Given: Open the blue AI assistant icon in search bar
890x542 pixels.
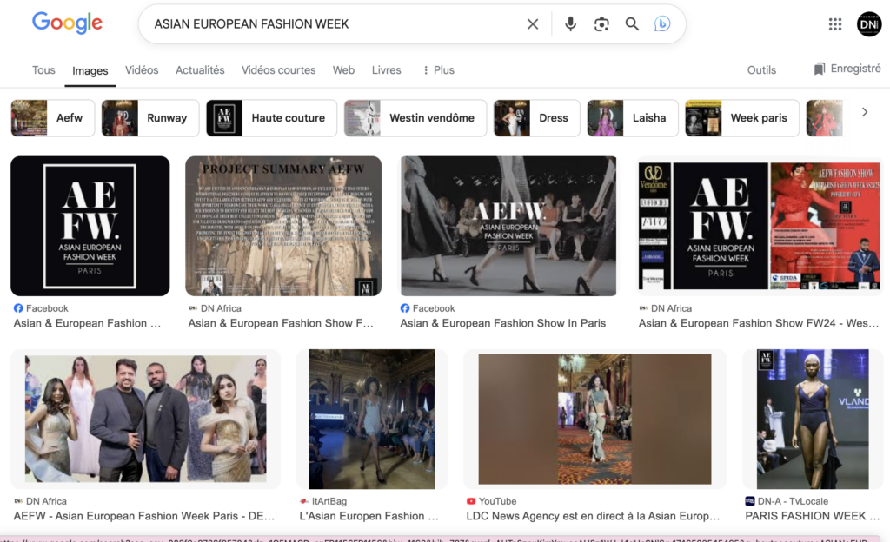Looking at the screenshot, I should click(661, 23).
